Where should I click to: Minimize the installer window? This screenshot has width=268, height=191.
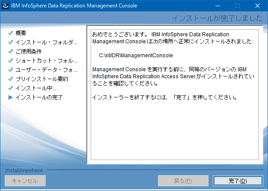pyautogui.click(x=218, y=6)
